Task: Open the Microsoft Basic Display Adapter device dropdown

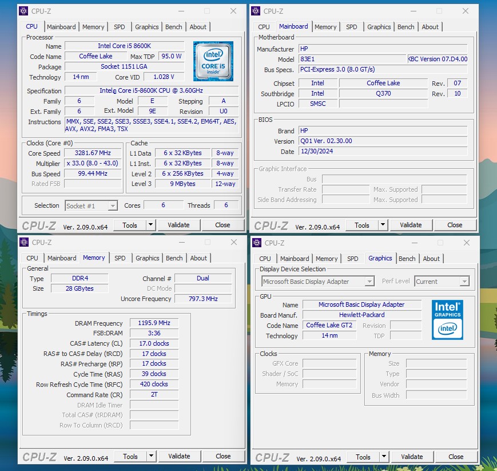Action: pyautogui.click(x=369, y=282)
